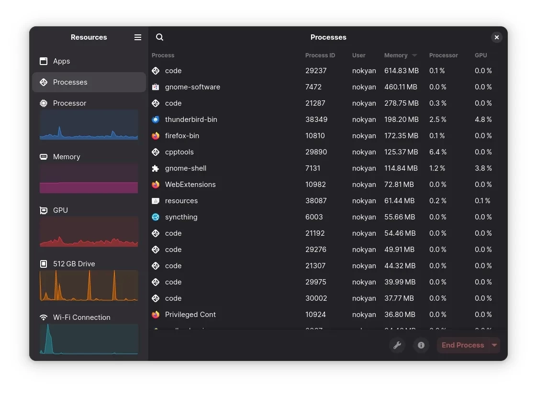Screen dimensions: 537x393
Task: Expand End Process dropdown arrow
Action: tap(494, 345)
